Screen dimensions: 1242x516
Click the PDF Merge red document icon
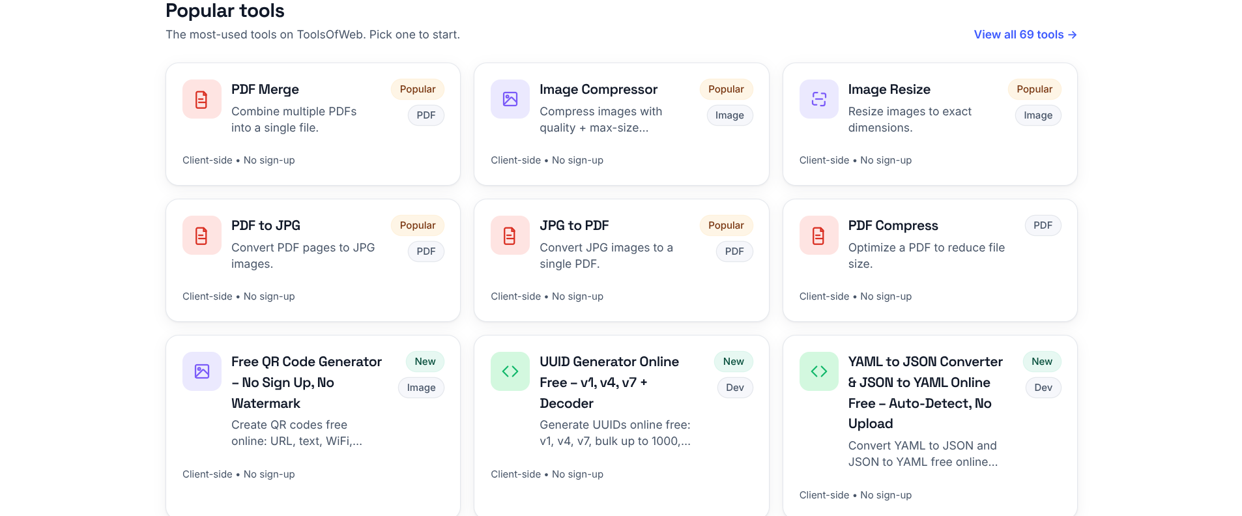[x=201, y=99]
